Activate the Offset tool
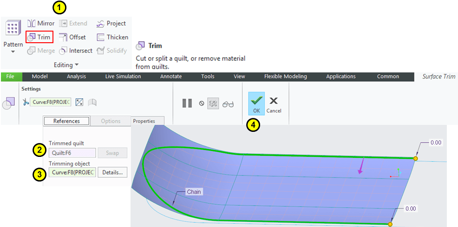458x227 pixels. tap(72, 37)
